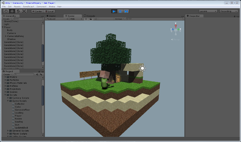The width and height of the screenshot is (241, 142).
Task: Select the UpdateBlock script
Action: point(21,128)
